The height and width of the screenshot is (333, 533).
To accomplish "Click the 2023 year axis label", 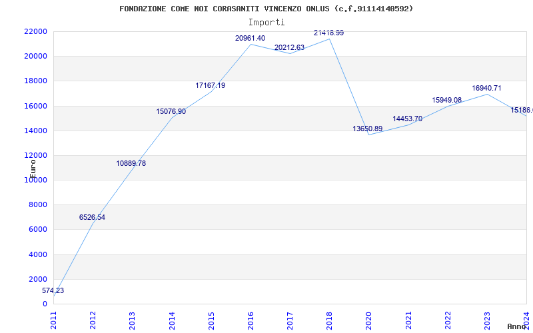I will (487, 320).
